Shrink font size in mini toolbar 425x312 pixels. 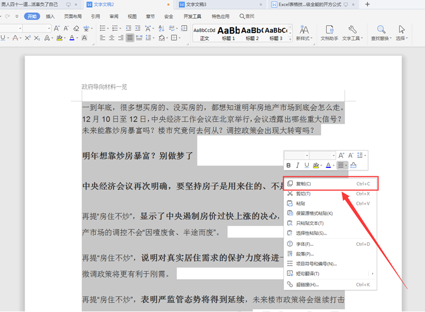click(351, 156)
